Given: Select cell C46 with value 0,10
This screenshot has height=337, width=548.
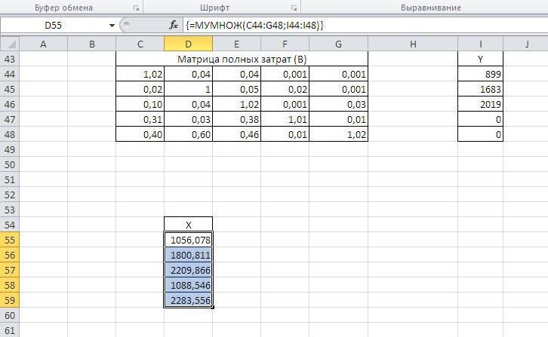Looking at the screenshot, I should (140, 104).
